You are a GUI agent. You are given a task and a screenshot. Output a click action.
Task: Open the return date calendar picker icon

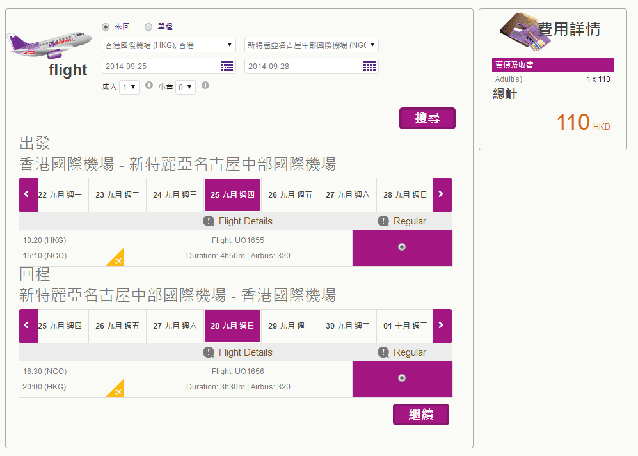click(x=369, y=67)
